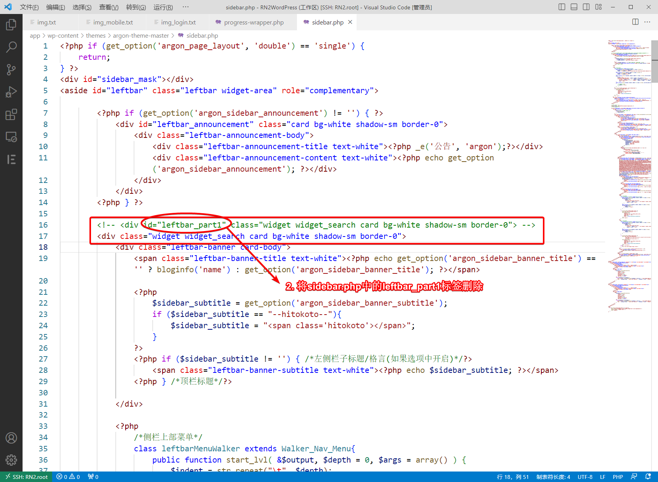Open the outline list icon in activity bar
This screenshot has width=658, height=482.
[x=11, y=159]
